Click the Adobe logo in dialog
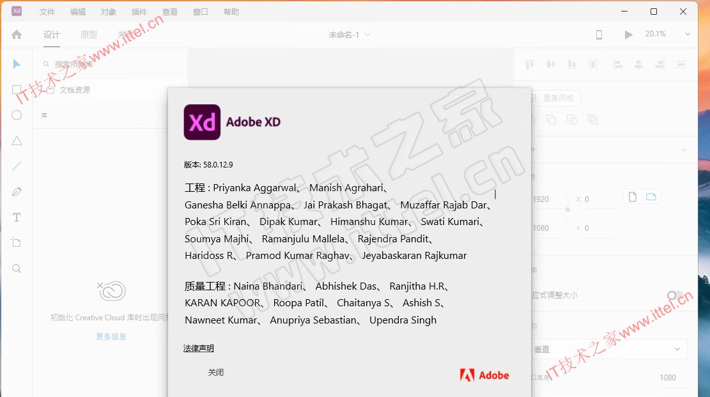The image size is (710, 397). [x=484, y=375]
